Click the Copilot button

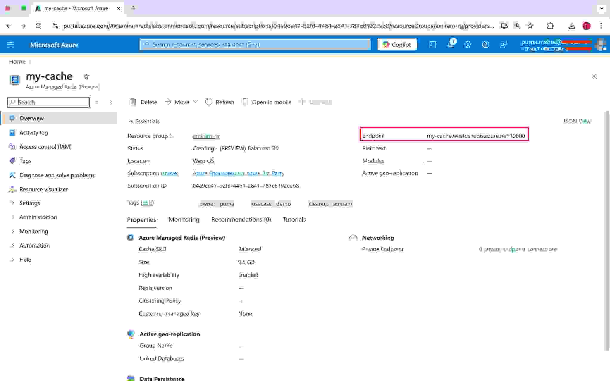(x=397, y=44)
